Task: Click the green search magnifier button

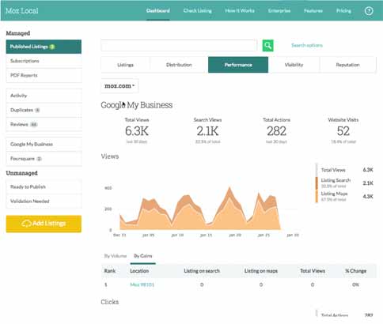Action: point(267,46)
